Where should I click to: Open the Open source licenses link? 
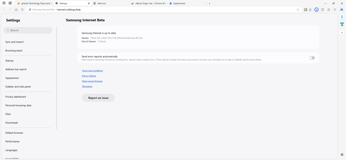tap(92, 81)
